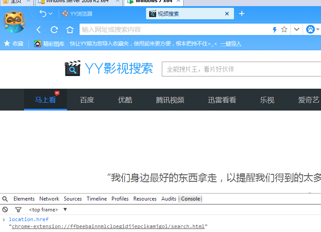Viewport: 321px width, 232px height.
Task: Close the 视频搜索 tab
Action: point(227,14)
